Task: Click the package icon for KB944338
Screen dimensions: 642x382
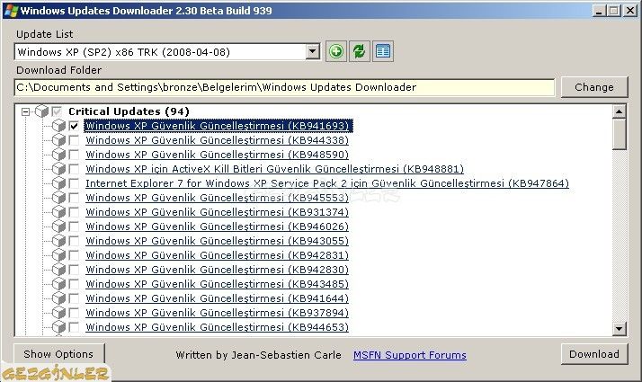Action: coord(59,140)
